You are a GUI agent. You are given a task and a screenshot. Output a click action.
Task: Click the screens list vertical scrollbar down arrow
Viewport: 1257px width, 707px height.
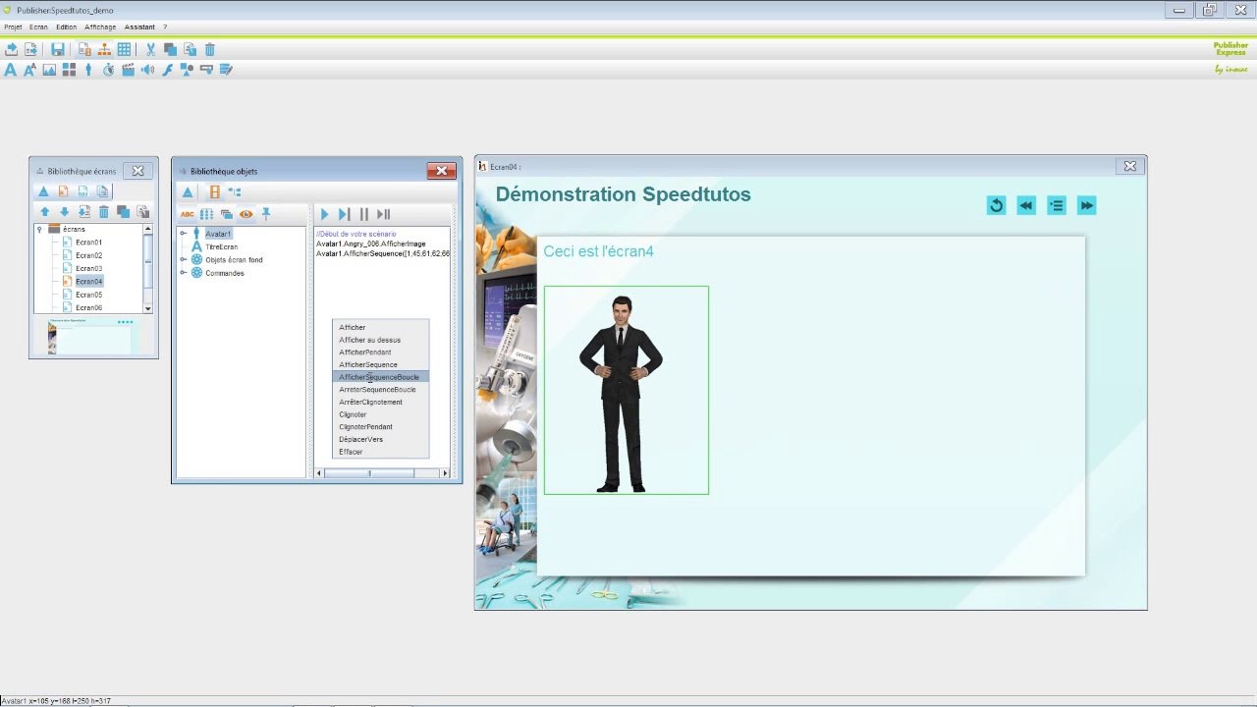click(148, 308)
